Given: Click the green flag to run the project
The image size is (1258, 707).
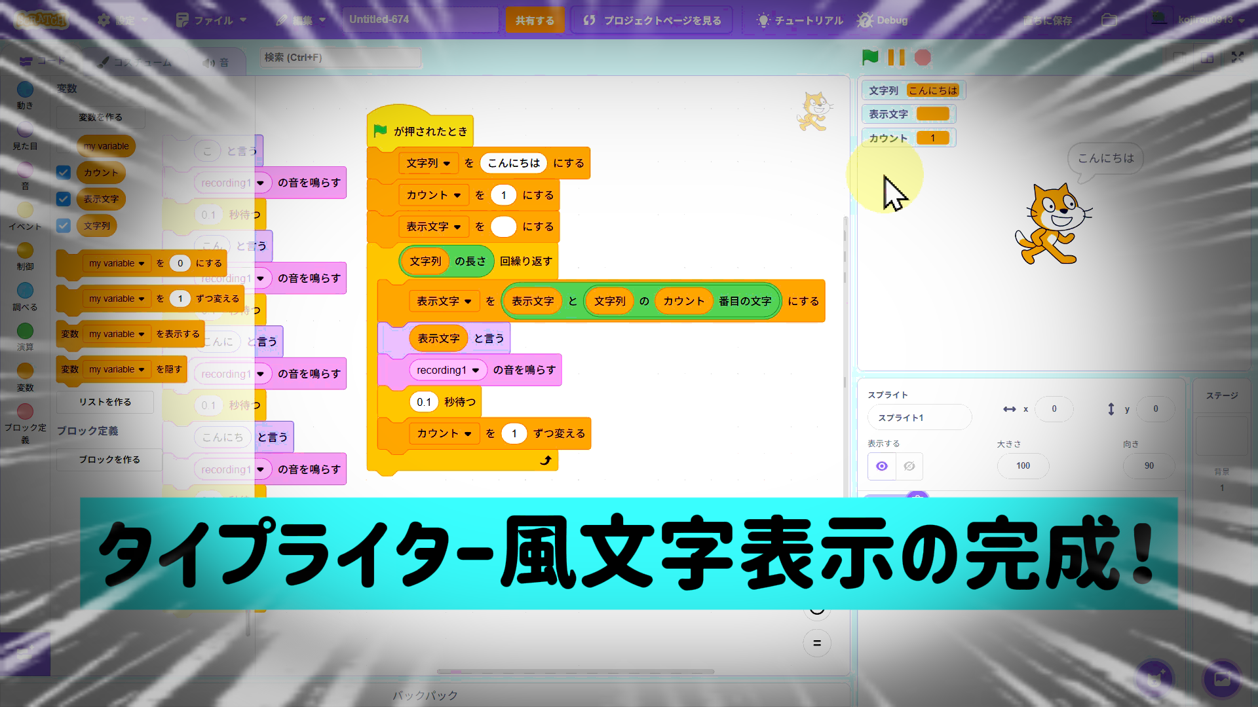Looking at the screenshot, I should [x=870, y=58].
